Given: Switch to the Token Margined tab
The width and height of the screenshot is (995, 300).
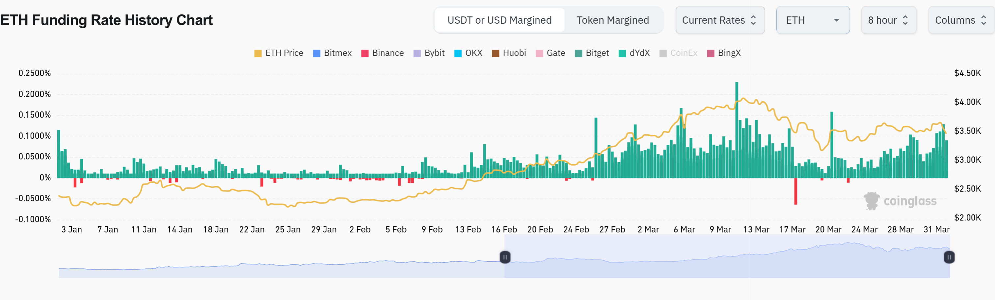Looking at the screenshot, I should point(613,20).
